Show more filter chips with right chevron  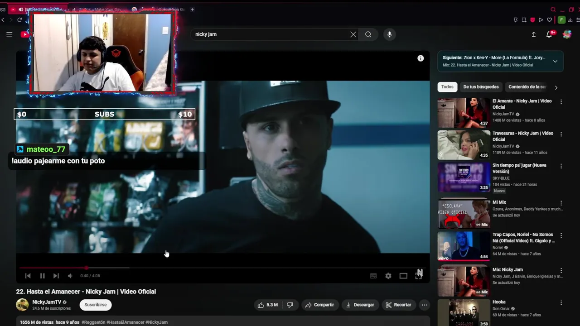(556, 87)
